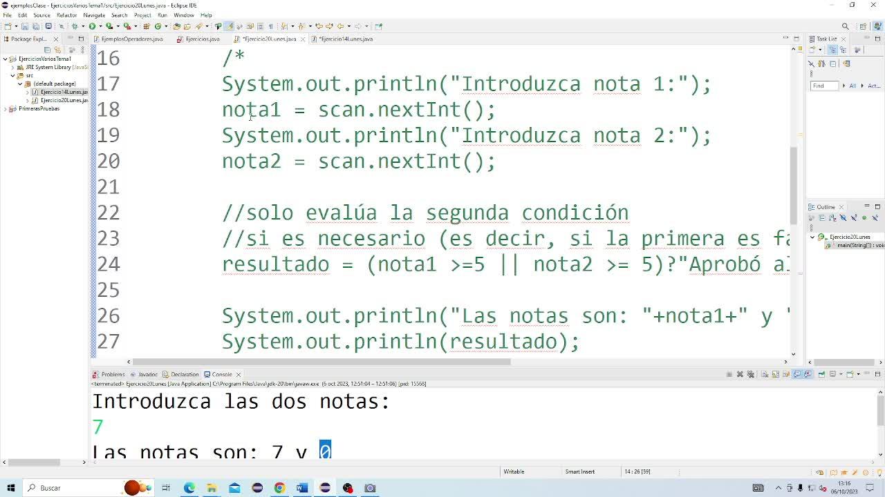Select main(String[]) method in Outline
This screenshot has width=885, height=497.
856,245
